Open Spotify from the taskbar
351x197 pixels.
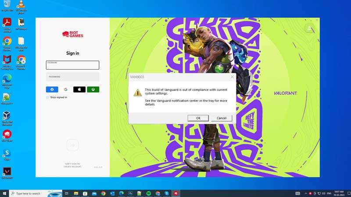pos(149,193)
